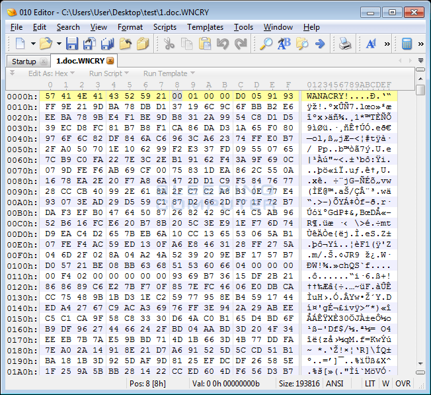Expand the Run Script dropdown
The image size is (431, 395).
(x=109, y=73)
